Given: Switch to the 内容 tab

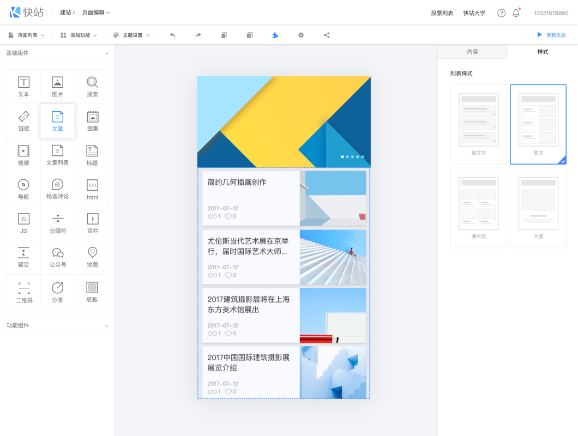Looking at the screenshot, I should click(472, 52).
